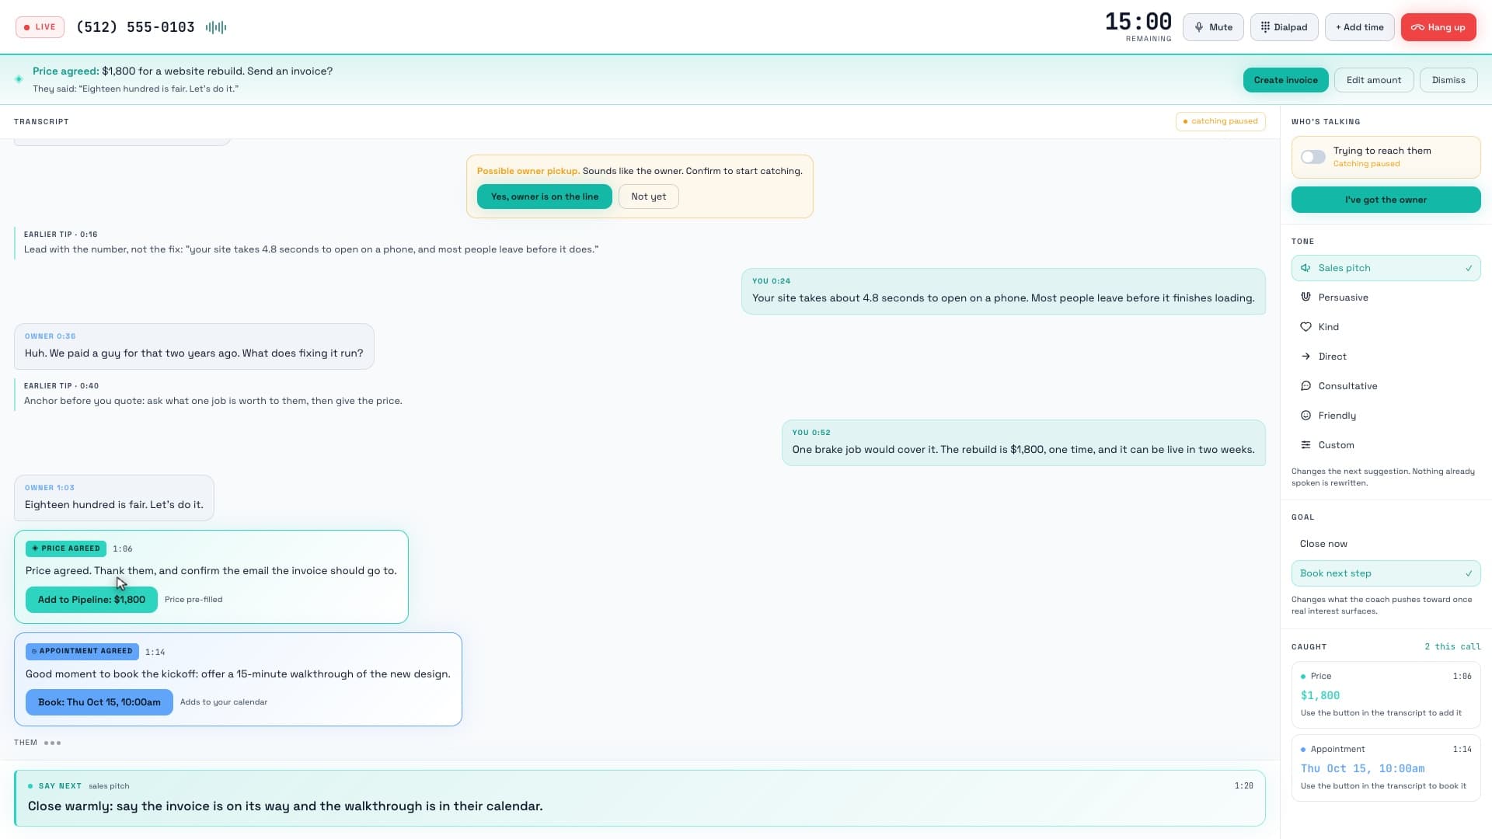Add $1,800 to Pipeline

click(x=92, y=600)
